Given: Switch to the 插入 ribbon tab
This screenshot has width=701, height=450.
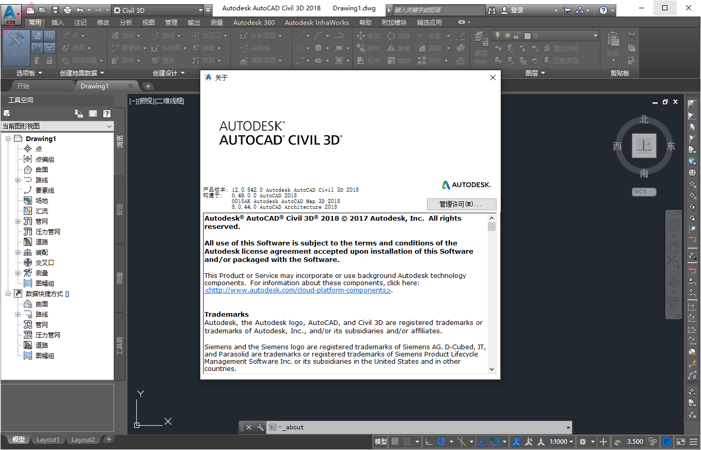Looking at the screenshot, I should point(58,22).
